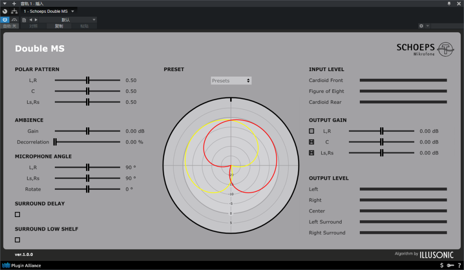Screen dimensions: 464x270
Task: Expand the 默认 preset dropdown
Action: (x=68, y=20)
